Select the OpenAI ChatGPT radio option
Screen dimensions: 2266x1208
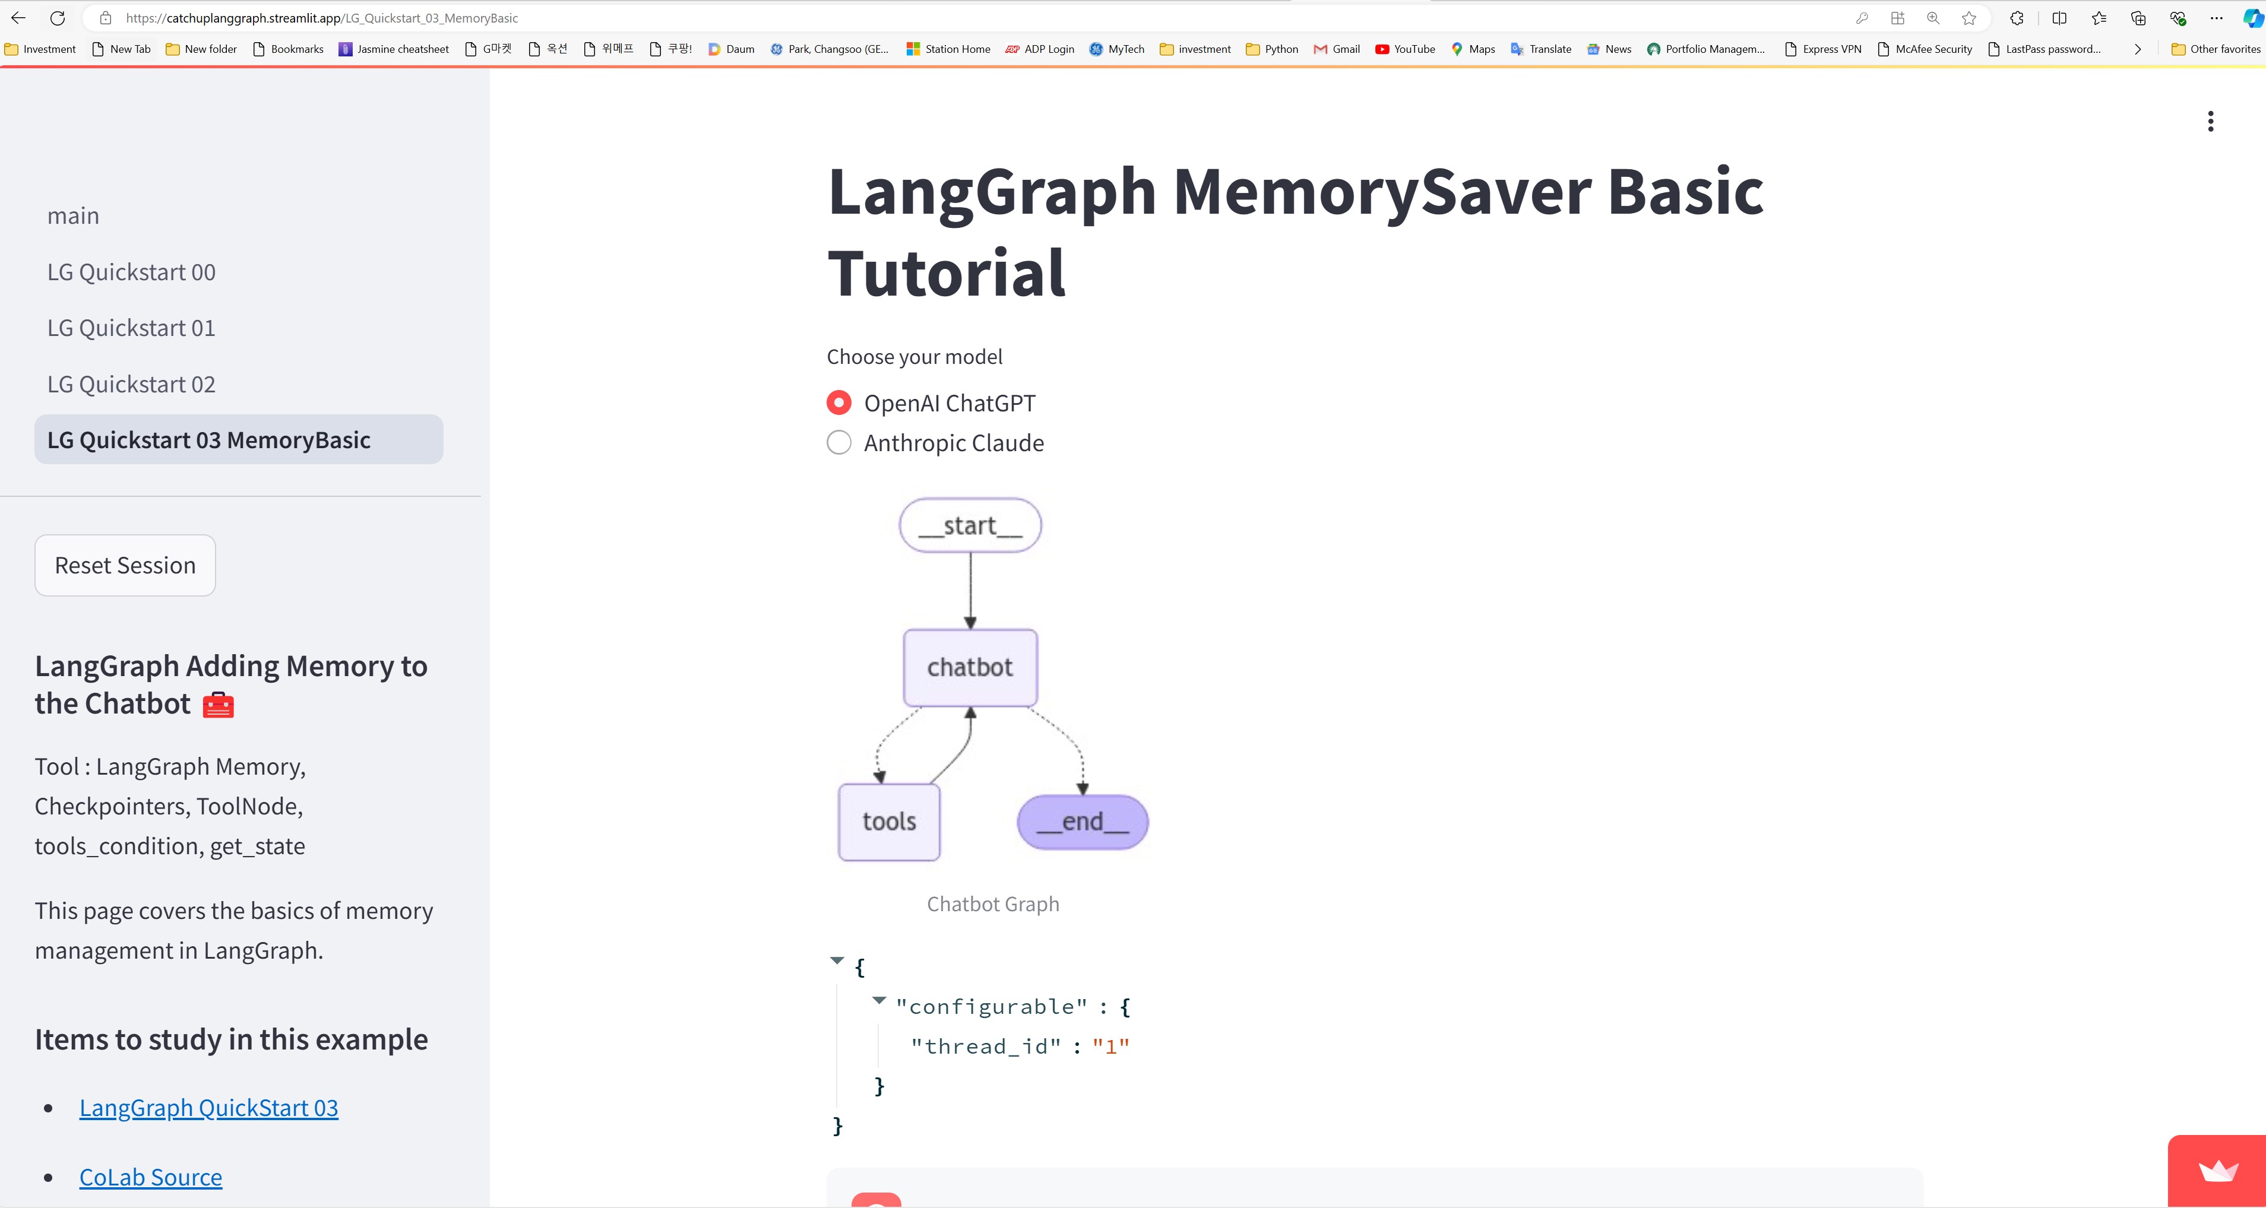pyautogui.click(x=839, y=402)
